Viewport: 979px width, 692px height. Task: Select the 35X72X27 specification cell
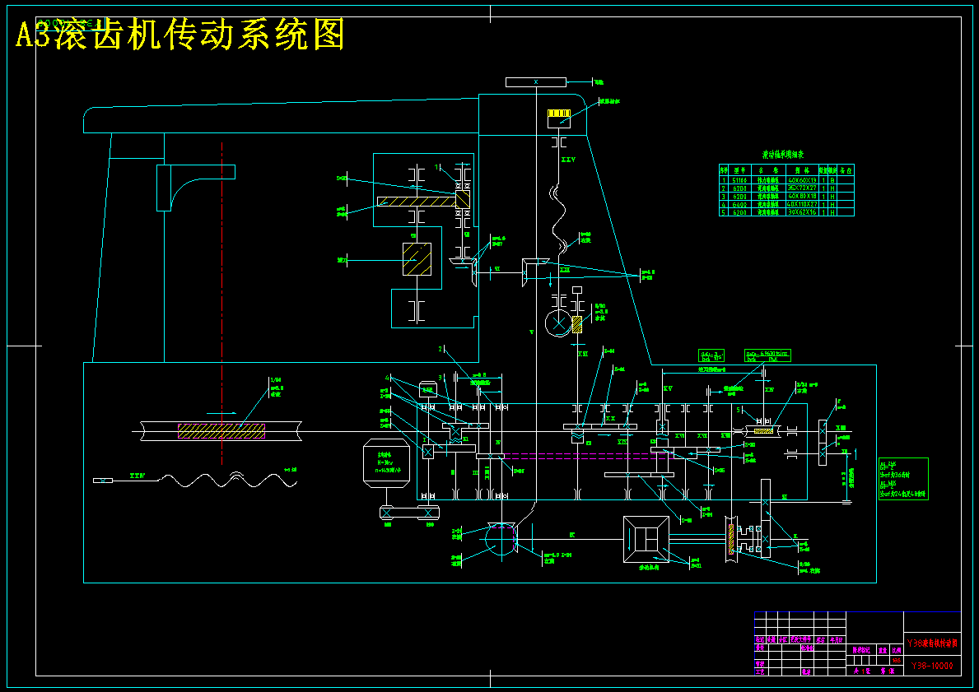[802, 188]
